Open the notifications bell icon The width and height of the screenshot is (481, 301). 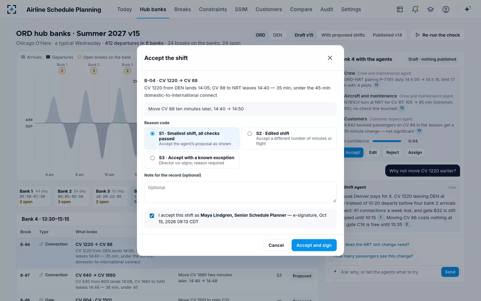[415, 9]
